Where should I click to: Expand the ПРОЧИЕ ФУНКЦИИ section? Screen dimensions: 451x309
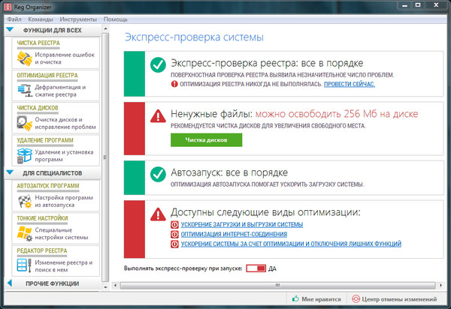(10, 283)
